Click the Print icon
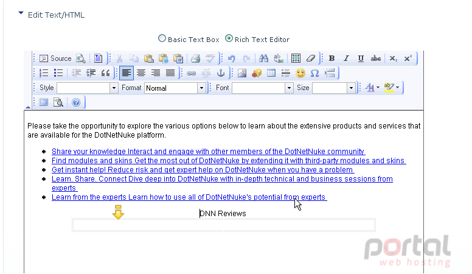472x274 pixels. (x=196, y=58)
